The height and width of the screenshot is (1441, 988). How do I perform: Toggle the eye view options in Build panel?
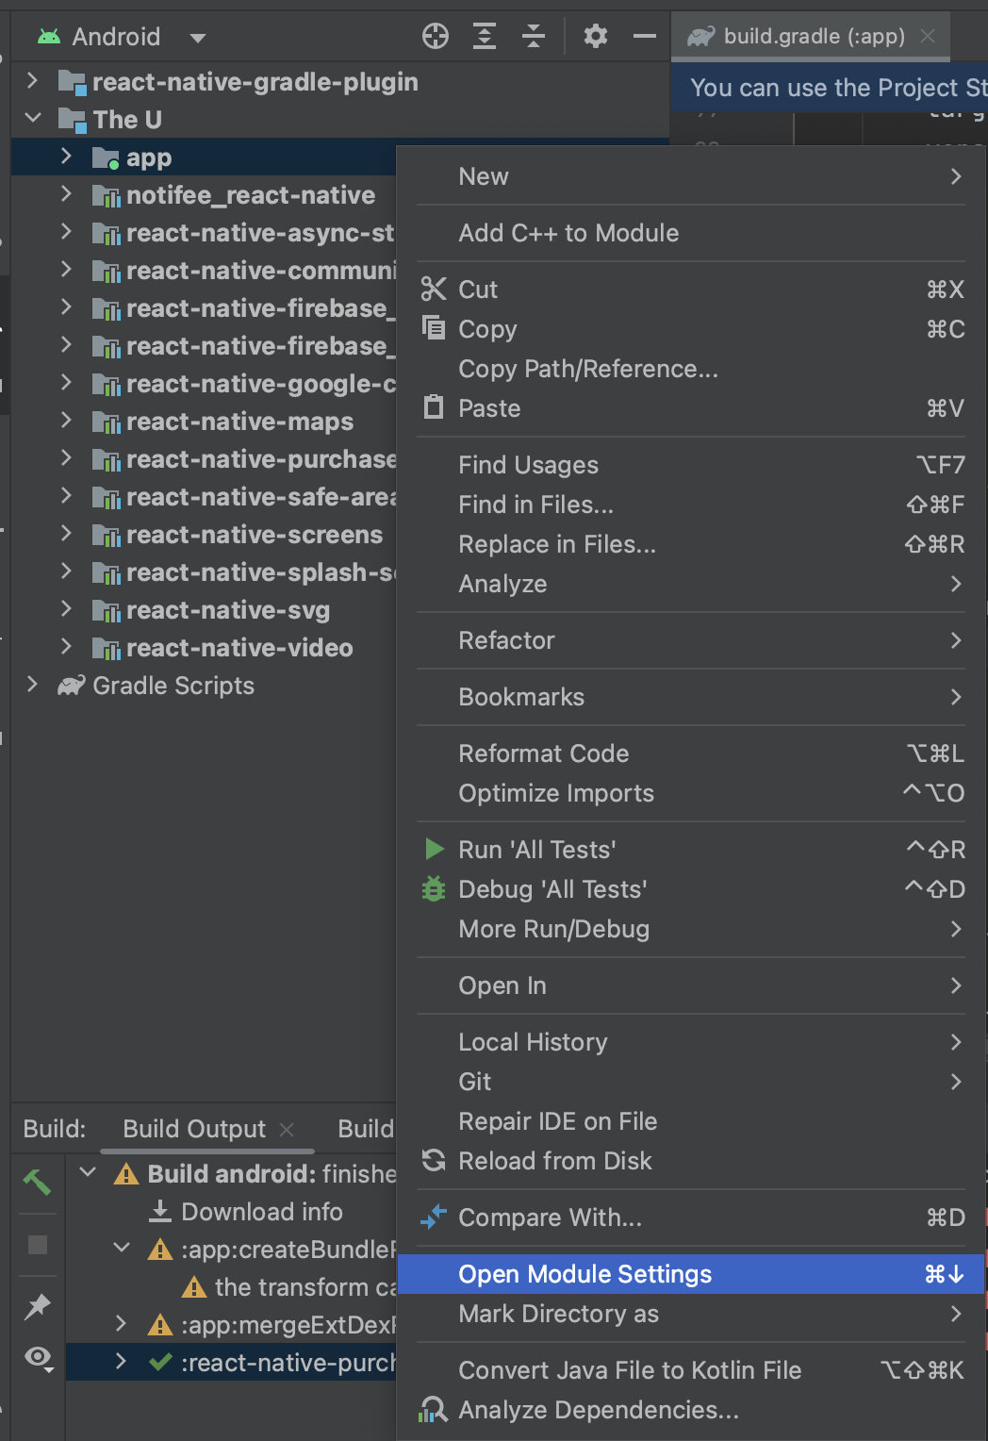point(38,1358)
